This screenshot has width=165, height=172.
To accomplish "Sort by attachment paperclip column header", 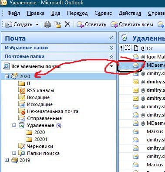I will [143, 48].
